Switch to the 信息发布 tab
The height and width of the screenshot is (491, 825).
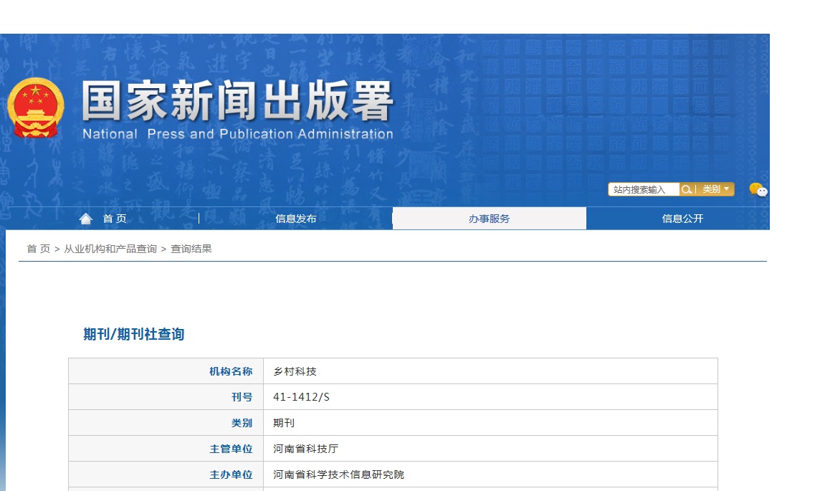click(296, 219)
